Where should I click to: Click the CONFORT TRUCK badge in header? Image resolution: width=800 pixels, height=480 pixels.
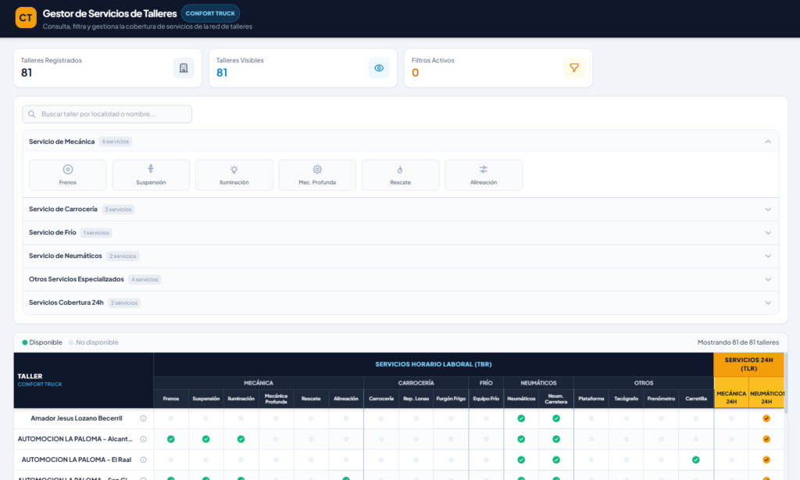coord(210,13)
